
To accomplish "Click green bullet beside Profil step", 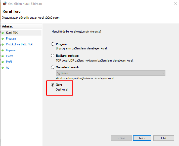I will 3,62.
